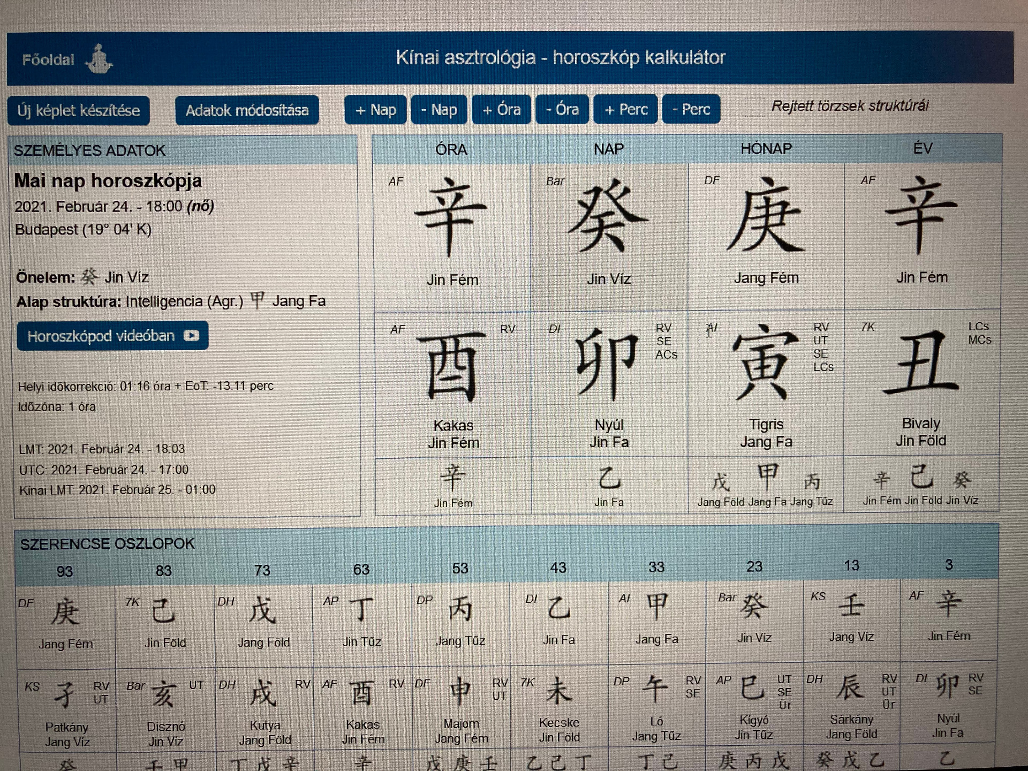
Task: Click the Adatok módosítása button
Action: click(247, 110)
